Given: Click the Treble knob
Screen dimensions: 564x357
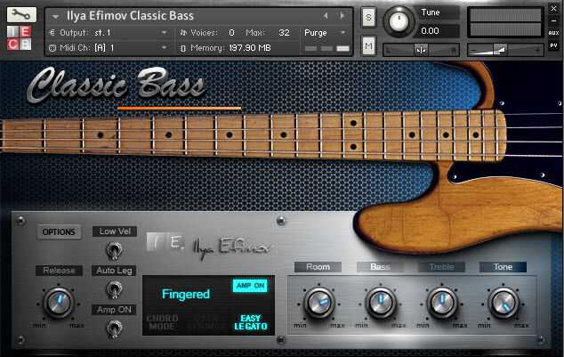Looking at the screenshot, I should (442, 303).
